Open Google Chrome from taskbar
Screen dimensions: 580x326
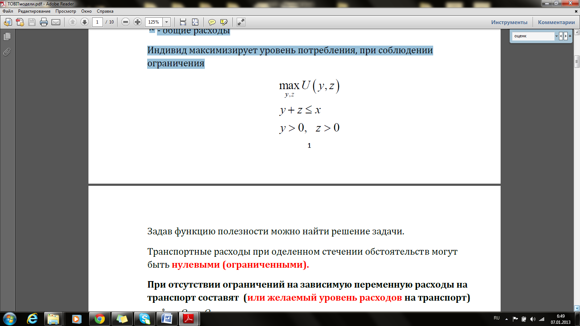click(x=99, y=319)
